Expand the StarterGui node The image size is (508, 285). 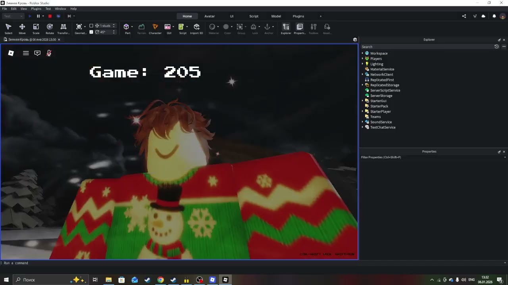(362, 101)
